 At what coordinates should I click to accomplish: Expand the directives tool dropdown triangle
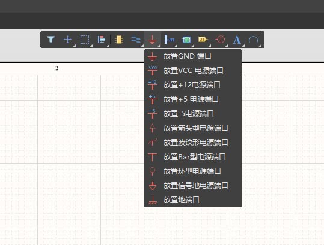pyautogui.click(x=227, y=46)
